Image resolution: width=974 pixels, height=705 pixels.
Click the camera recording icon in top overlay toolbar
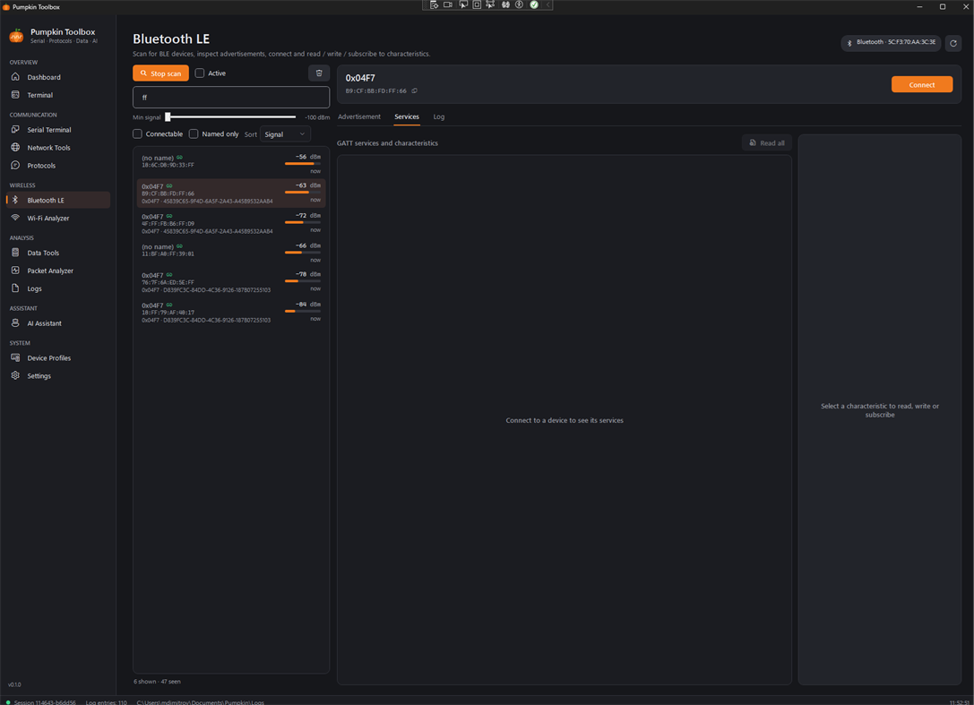pos(448,5)
